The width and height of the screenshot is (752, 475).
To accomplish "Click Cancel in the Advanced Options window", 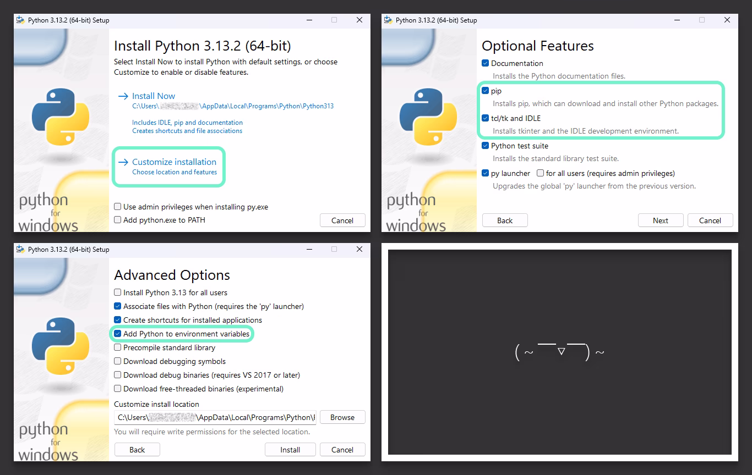I will [342, 450].
